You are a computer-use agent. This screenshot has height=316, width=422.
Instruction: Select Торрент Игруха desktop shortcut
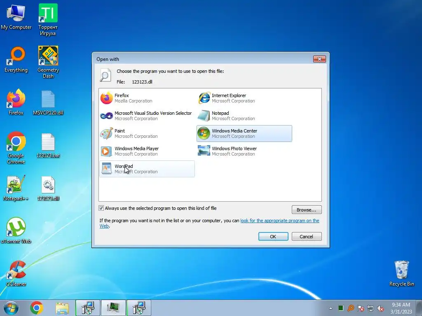(x=48, y=20)
